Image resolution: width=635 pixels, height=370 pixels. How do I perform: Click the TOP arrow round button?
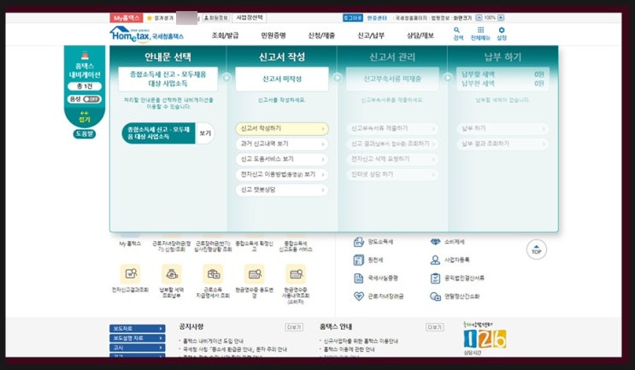tap(536, 250)
